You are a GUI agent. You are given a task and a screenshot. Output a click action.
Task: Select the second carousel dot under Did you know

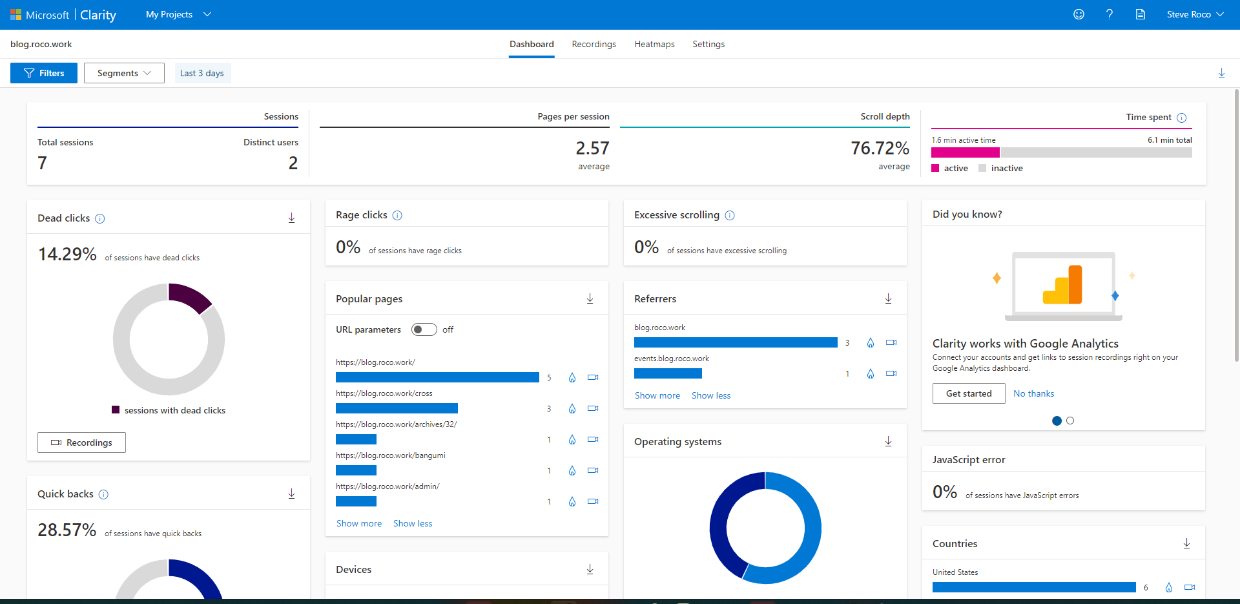1071,421
